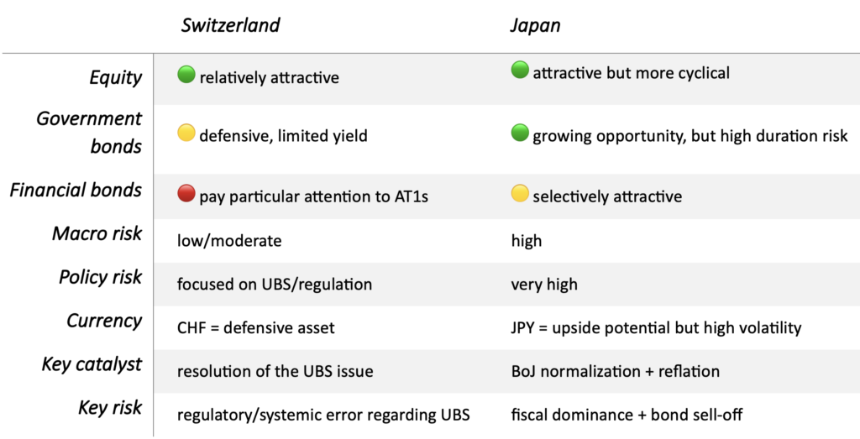Screen dimensions: 860x439
Task: Click 'fiscal dominance + bond sell-off' cell
Action: [x=627, y=415]
